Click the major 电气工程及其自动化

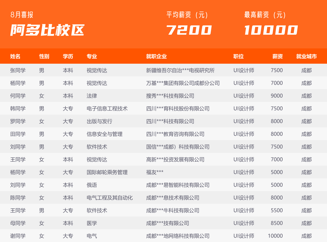110,198
